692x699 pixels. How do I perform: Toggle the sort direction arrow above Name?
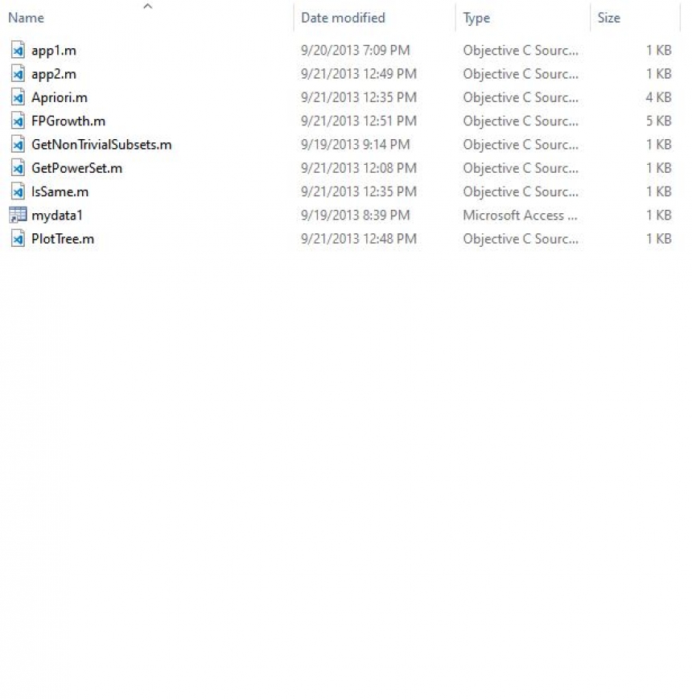147,6
